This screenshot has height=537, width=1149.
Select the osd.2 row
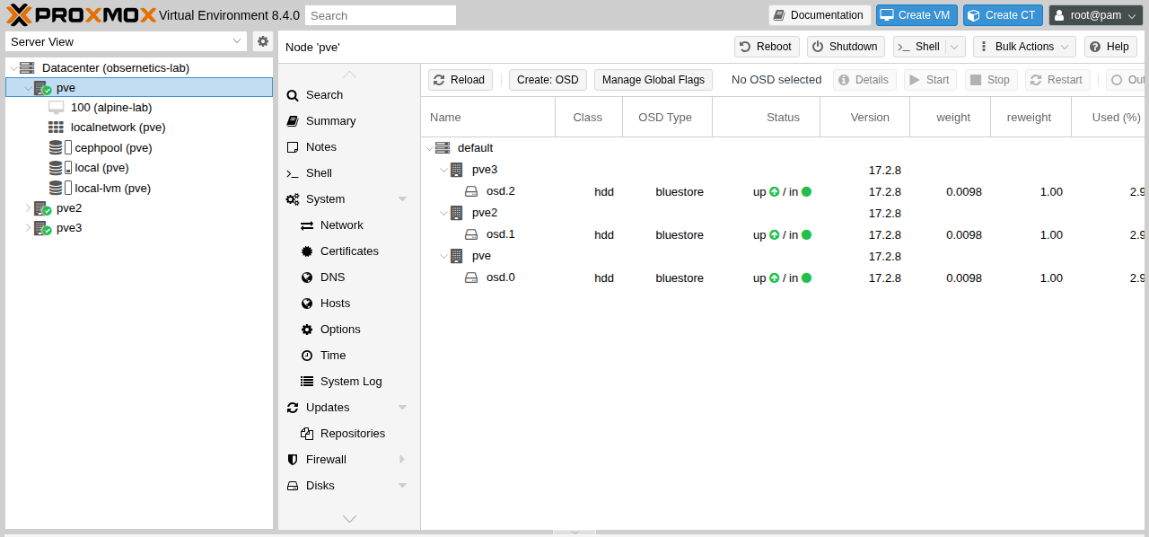click(785, 191)
